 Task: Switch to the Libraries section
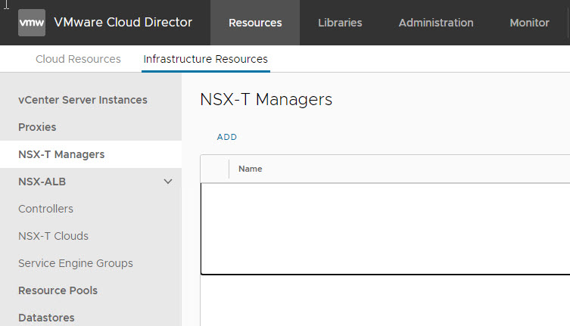pos(340,23)
